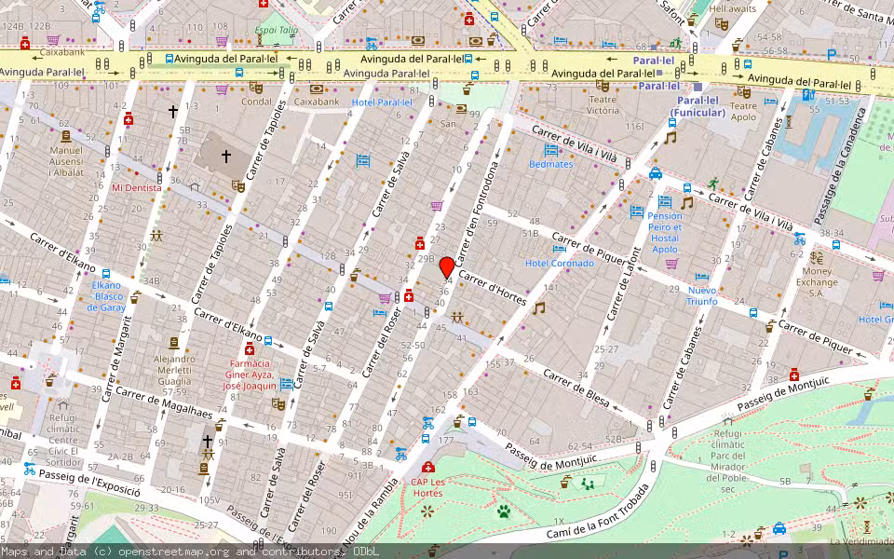Click the playground icon in the park
The height and width of the screenshot is (559, 894).
pyautogui.click(x=588, y=484)
